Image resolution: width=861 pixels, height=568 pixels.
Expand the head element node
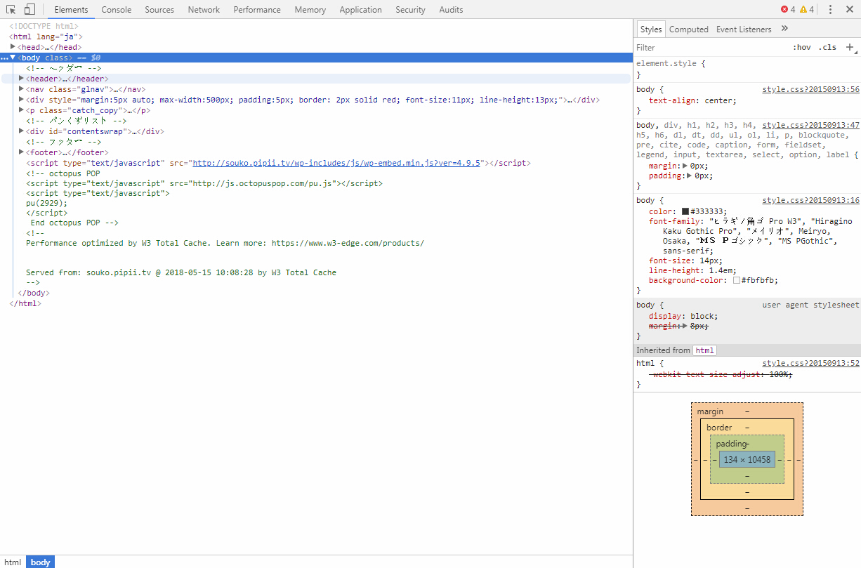[x=13, y=47]
